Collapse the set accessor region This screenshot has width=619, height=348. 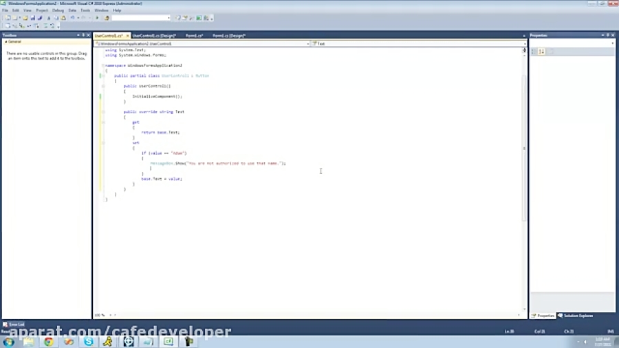[x=103, y=143]
